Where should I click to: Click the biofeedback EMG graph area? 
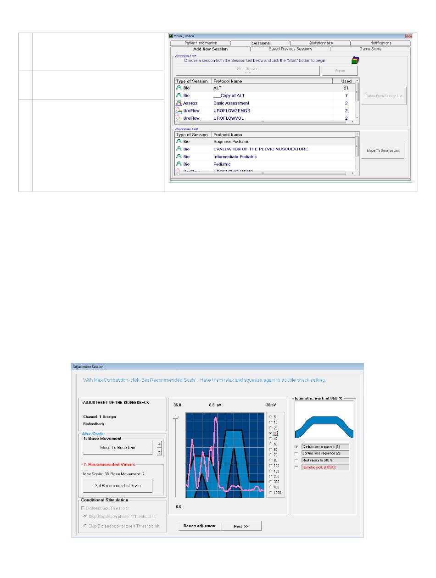[225, 455]
